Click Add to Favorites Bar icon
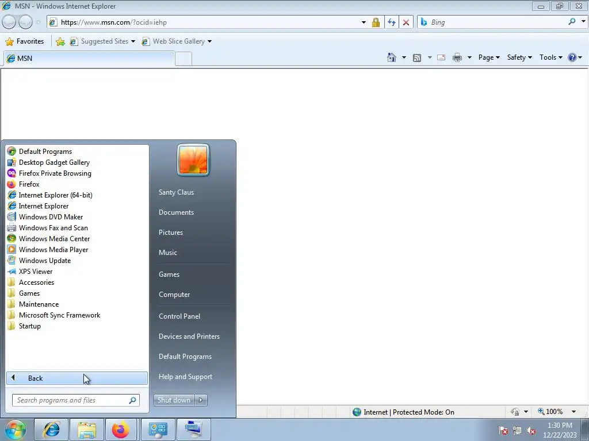Image resolution: width=589 pixels, height=441 pixels. click(60, 41)
